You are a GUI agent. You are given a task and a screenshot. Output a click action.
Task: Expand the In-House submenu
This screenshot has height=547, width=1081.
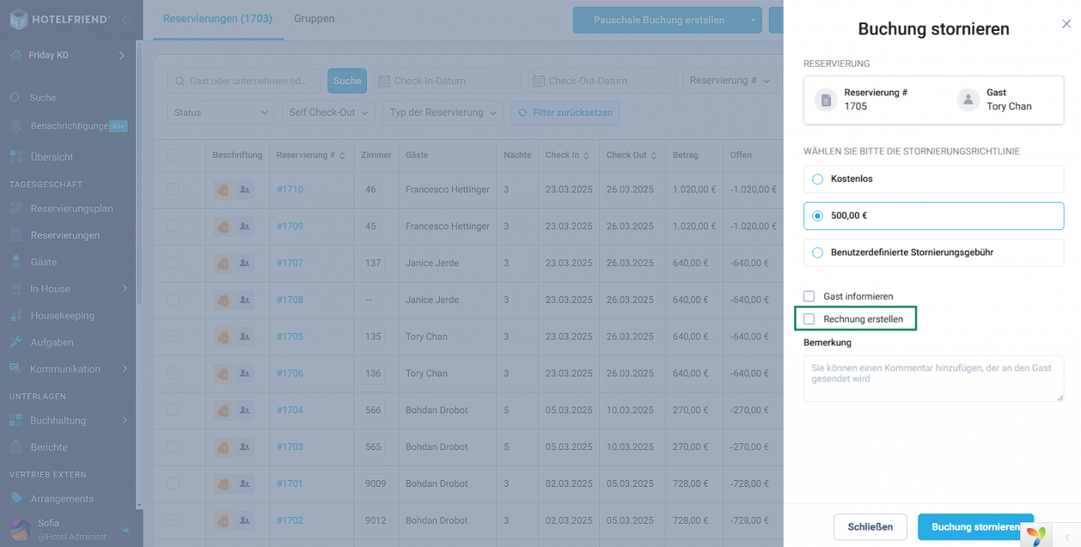124,289
